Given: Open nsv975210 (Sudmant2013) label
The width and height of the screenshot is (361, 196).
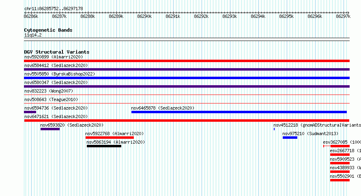Looking at the screenshot, I should pyautogui.click(x=310, y=134).
